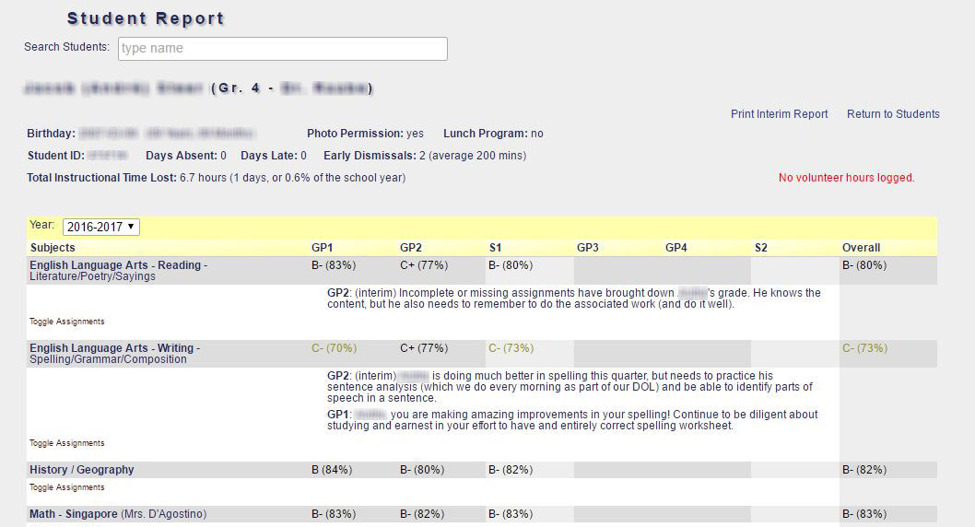Open the Year 2016-2017 dropdown

coord(100,227)
